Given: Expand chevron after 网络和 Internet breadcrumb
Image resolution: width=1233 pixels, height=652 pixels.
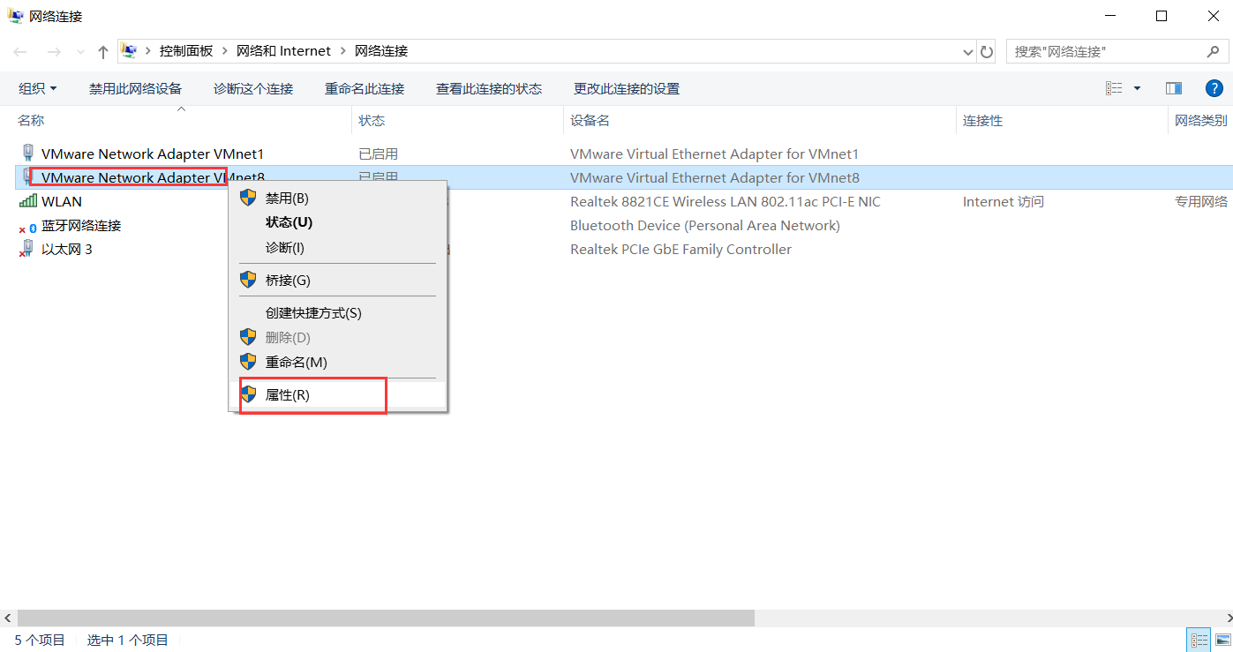Looking at the screenshot, I should pyautogui.click(x=342, y=51).
